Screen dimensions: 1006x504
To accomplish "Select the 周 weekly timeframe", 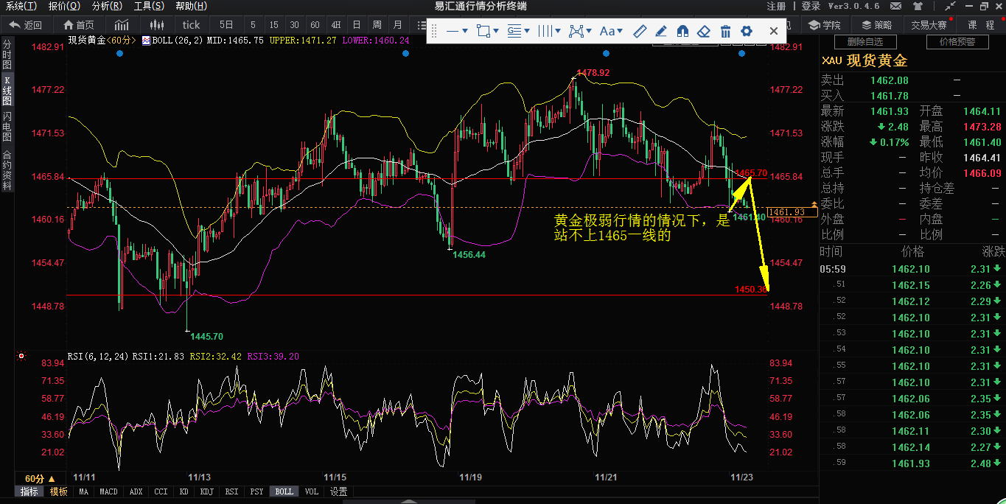I will pos(377,24).
